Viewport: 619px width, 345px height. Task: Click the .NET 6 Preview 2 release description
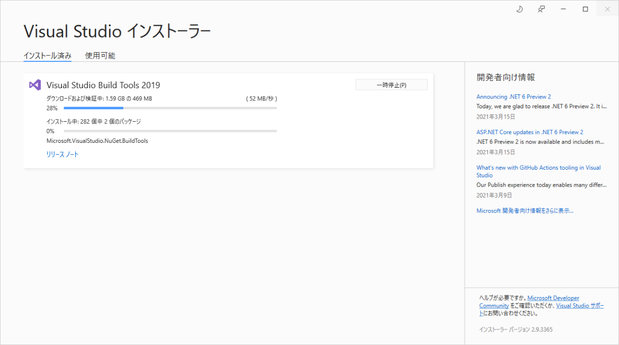(x=541, y=106)
